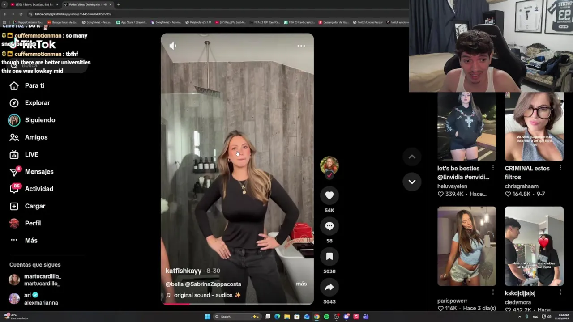Open Windows Start menu

click(x=207, y=317)
